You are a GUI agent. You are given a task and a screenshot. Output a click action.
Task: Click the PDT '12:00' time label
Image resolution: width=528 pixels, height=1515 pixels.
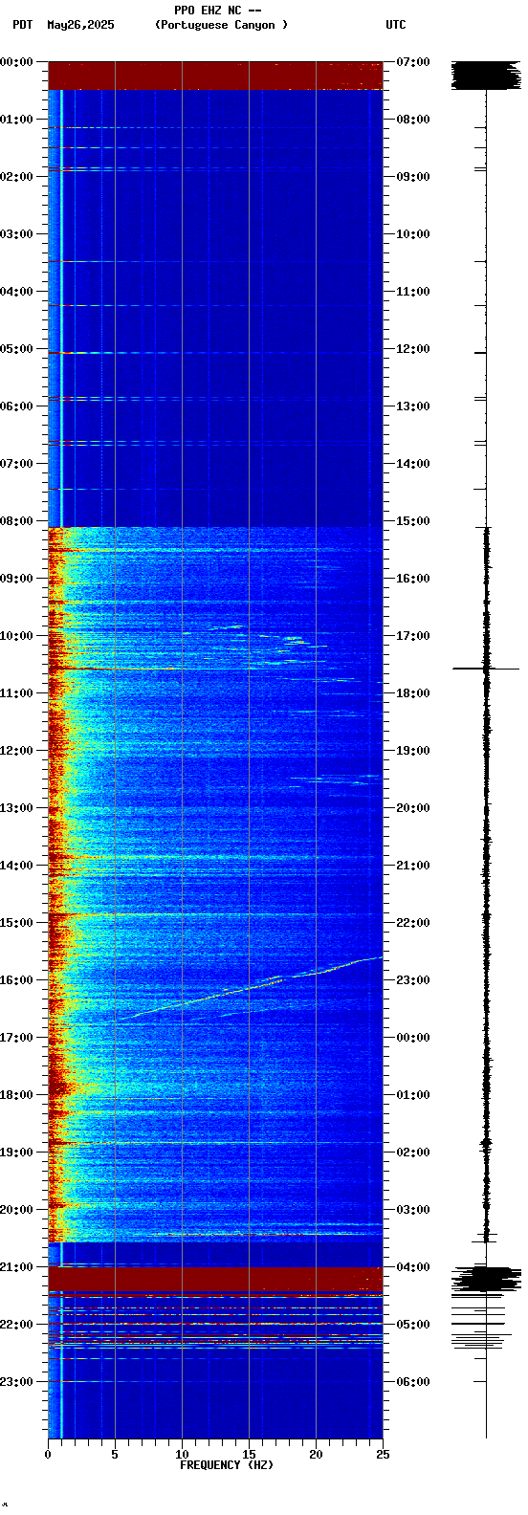pyautogui.click(x=16, y=751)
